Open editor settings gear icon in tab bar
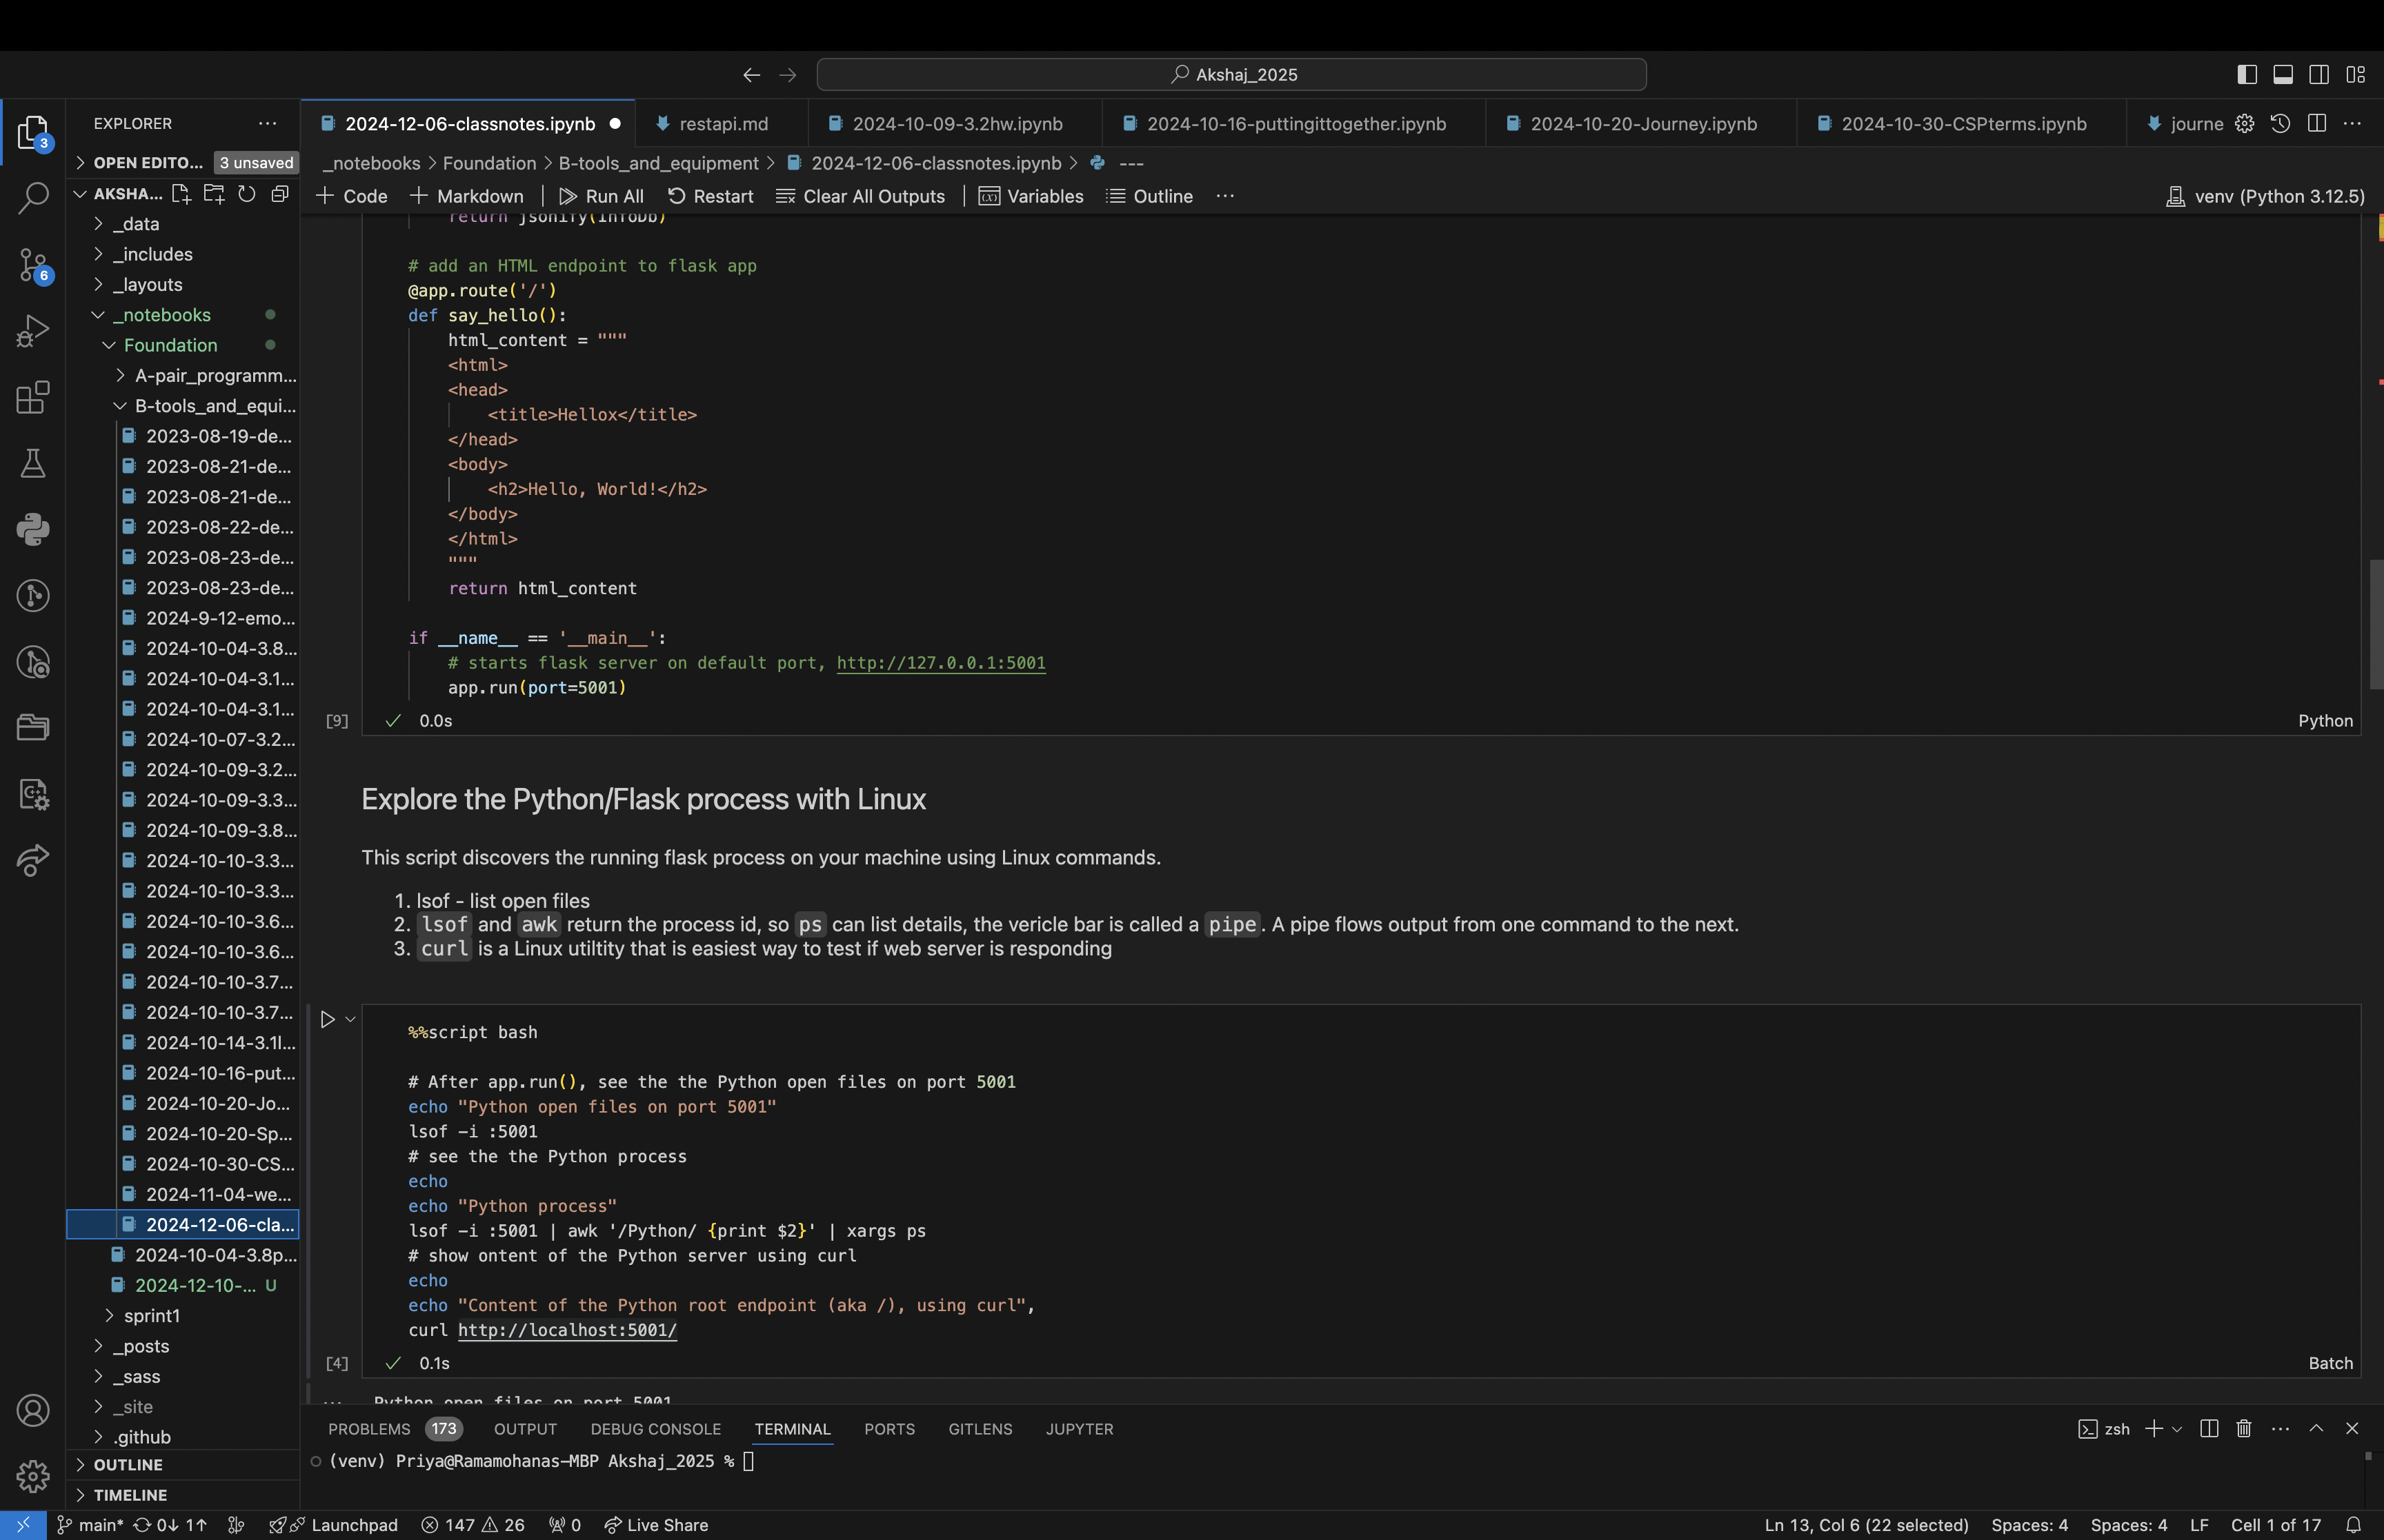 [2245, 123]
